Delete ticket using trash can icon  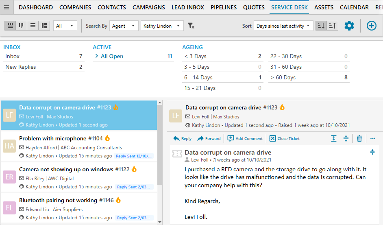point(359,138)
